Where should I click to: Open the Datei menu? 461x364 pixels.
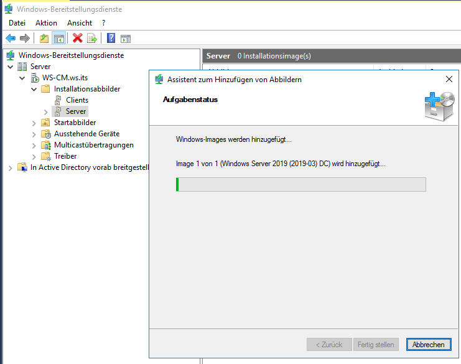[x=17, y=23]
